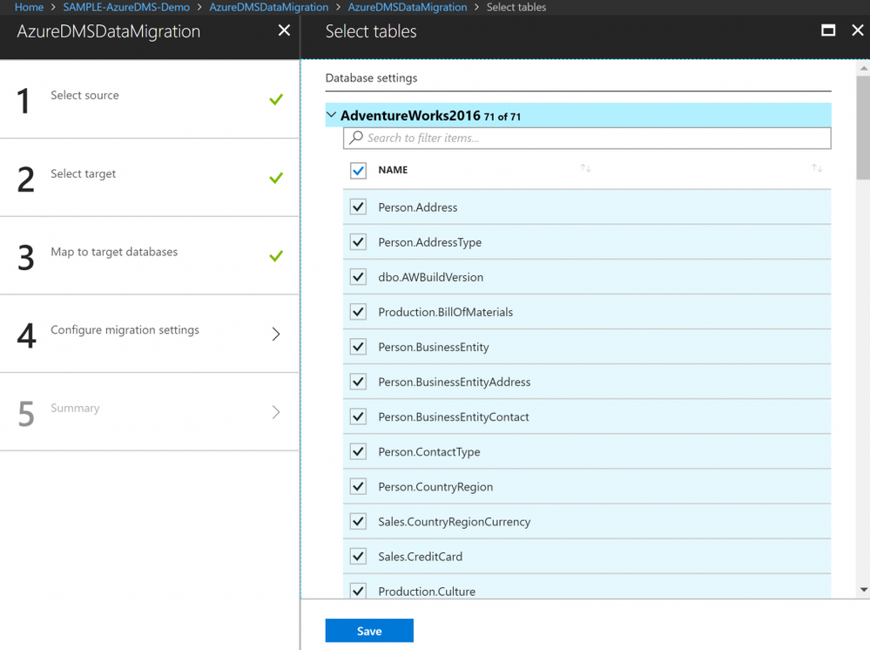Toggle the select-all NAME header checkbox
870x650 pixels.
click(x=359, y=171)
